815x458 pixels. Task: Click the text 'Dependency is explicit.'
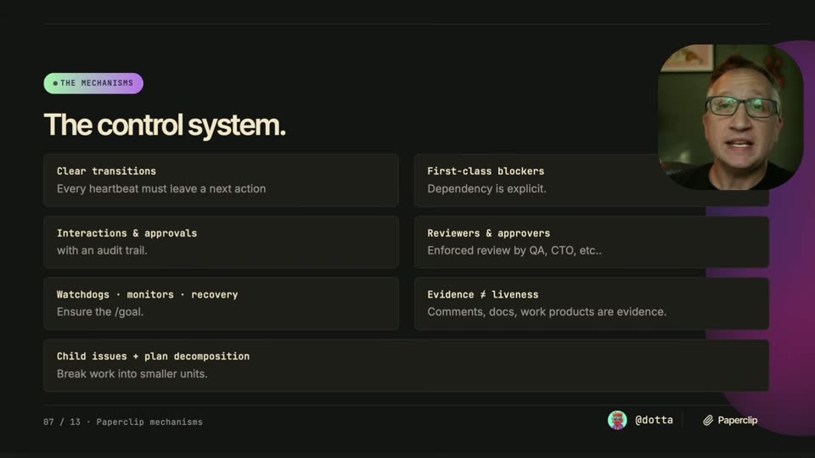point(486,188)
